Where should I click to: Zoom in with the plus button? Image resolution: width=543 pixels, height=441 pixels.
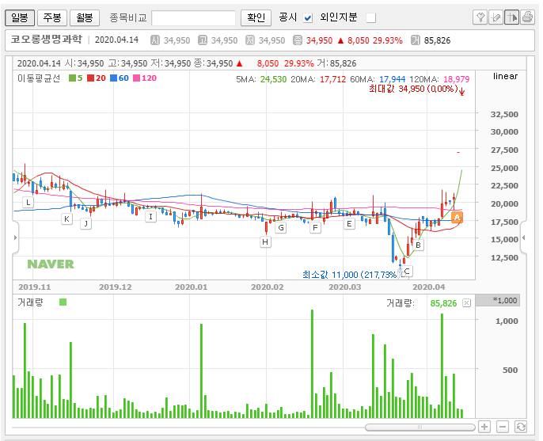pos(484,427)
